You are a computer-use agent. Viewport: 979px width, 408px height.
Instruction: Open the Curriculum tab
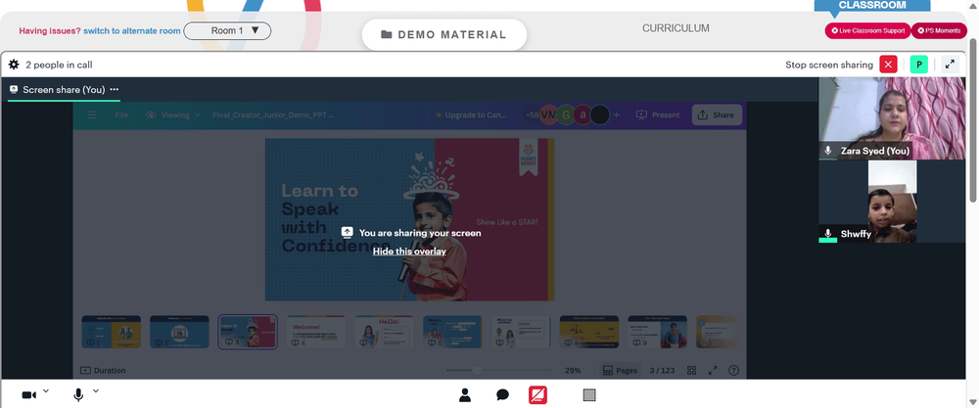coord(676,28)
